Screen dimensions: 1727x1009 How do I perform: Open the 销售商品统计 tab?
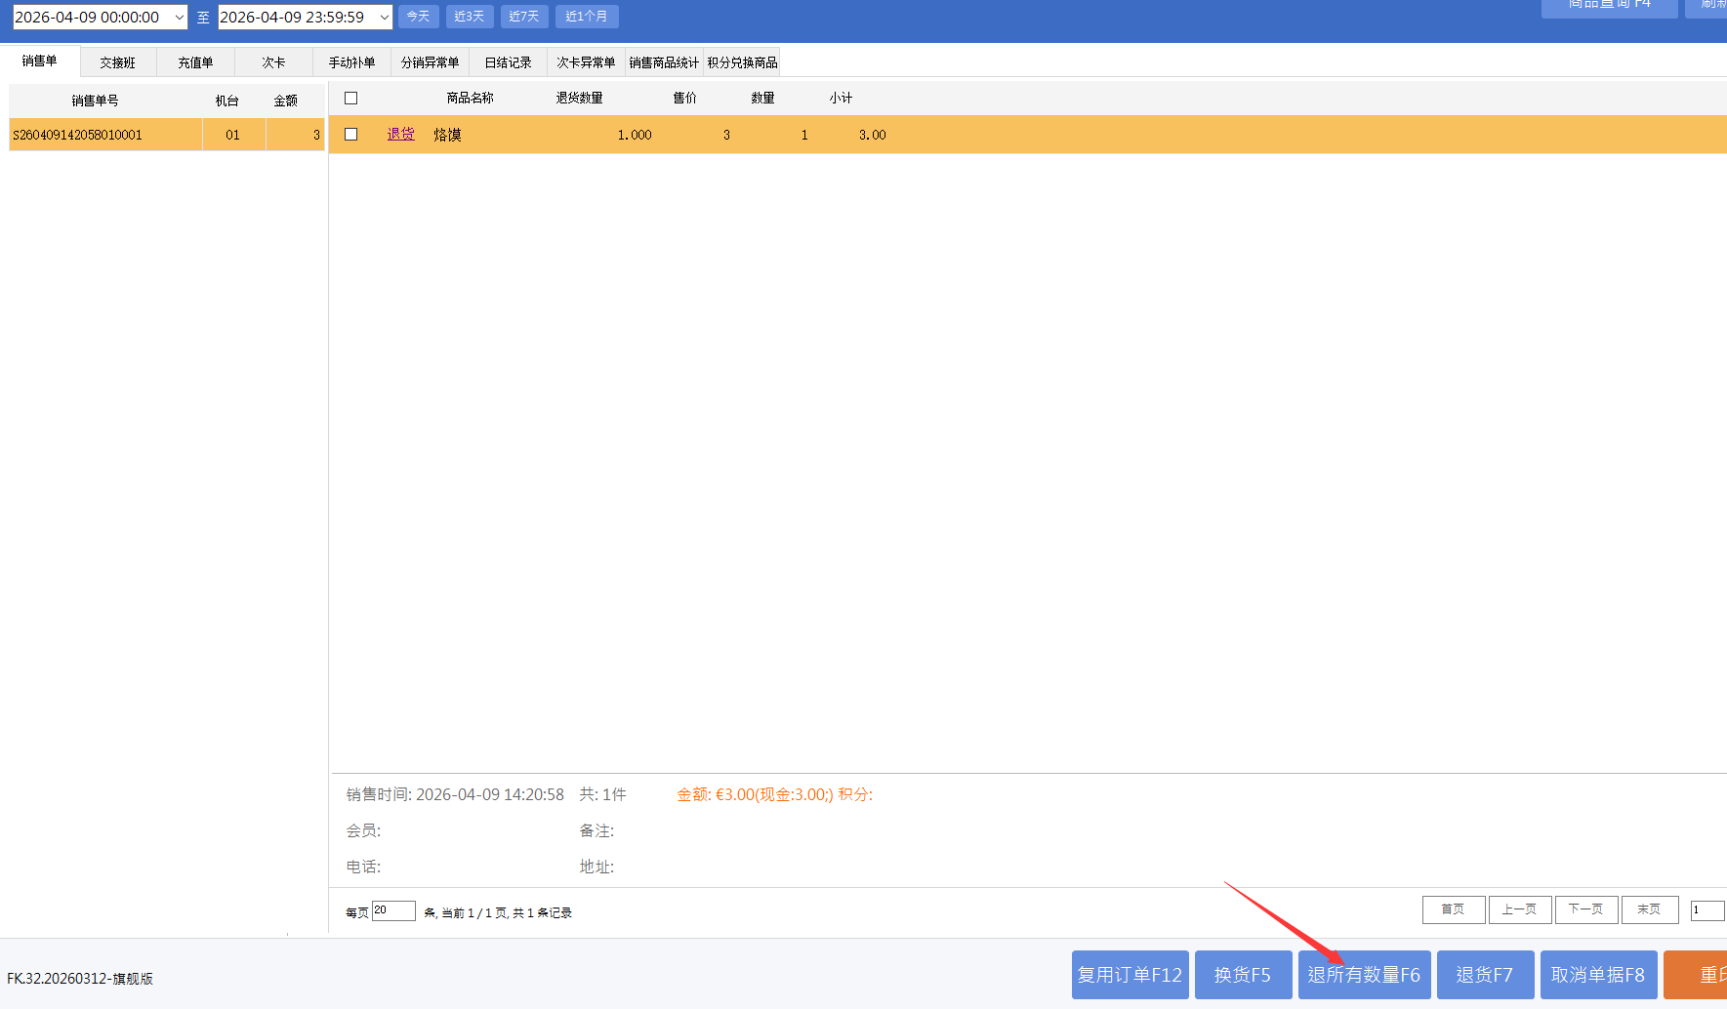tap(664, 62)
